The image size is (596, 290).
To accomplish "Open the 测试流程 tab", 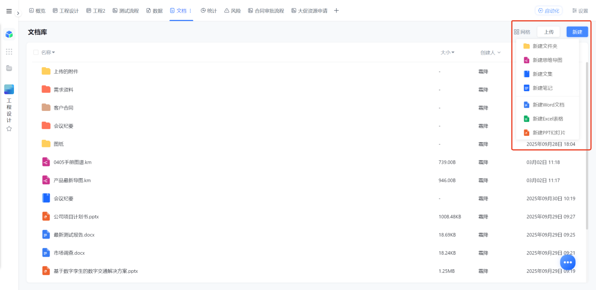I will click(126, 11).
